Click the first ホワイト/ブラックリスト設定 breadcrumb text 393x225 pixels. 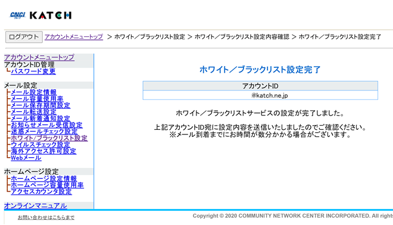149,37
